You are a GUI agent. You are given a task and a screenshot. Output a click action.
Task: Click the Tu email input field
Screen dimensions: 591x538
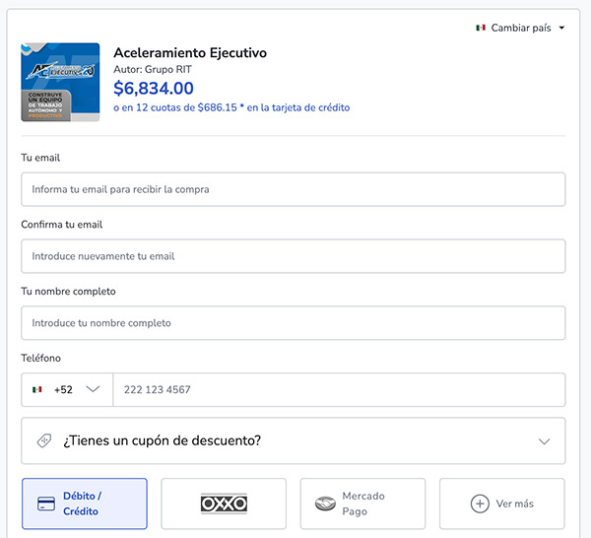tap(293, 189)
